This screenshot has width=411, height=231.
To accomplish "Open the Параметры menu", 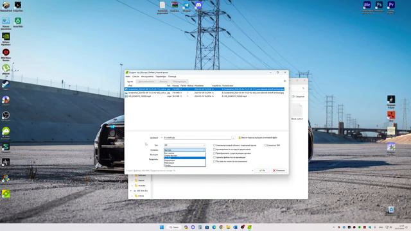I will pyautogui.click(x=161, y=76).
